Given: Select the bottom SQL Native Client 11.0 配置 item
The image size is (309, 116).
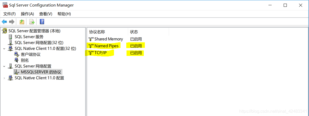Looking at the screenshot, I should [39, 78].
